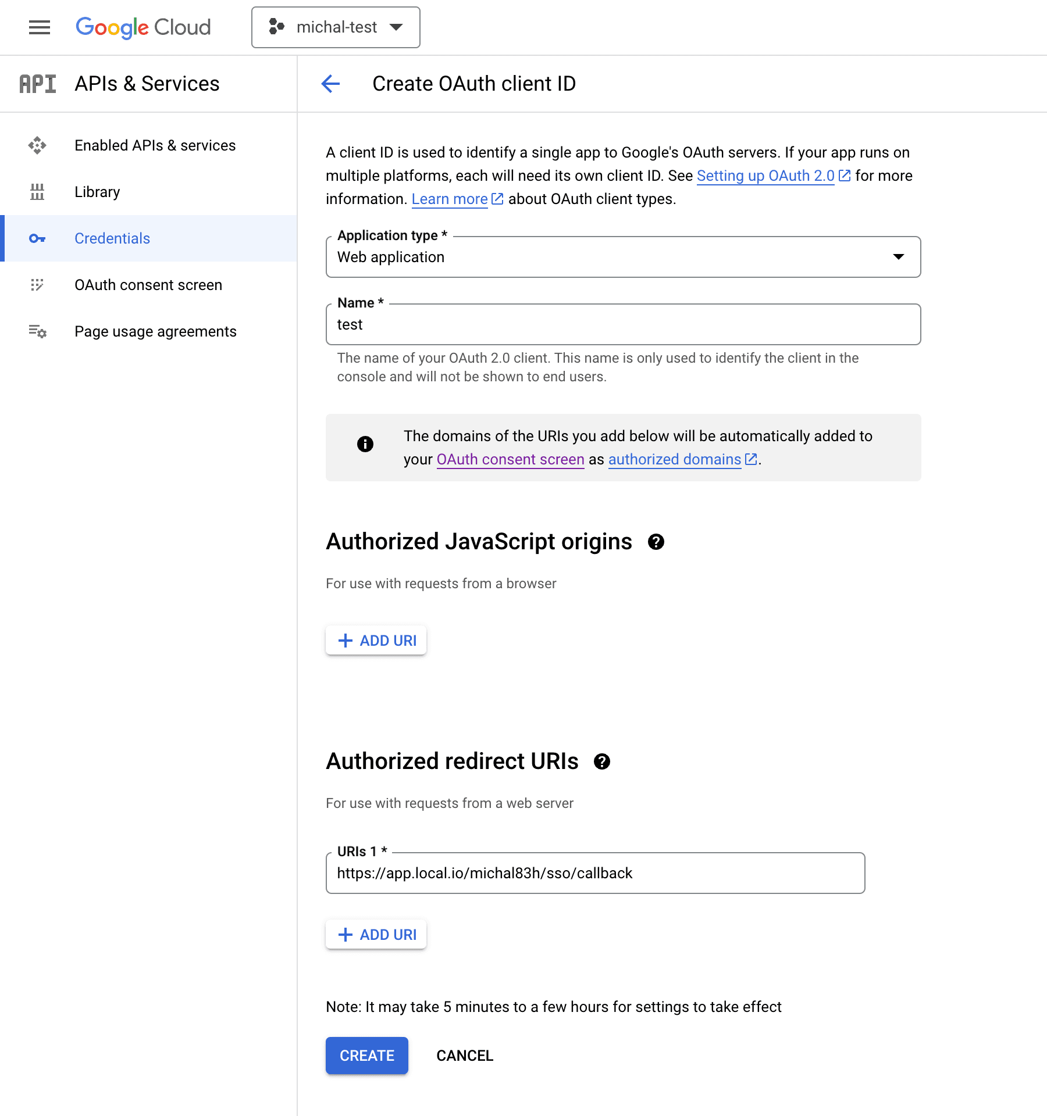
Task: Click into the Name text field
Action: (623, 324)
